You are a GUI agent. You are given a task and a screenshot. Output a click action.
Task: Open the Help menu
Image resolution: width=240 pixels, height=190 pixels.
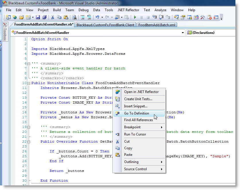[x=192, y=10]
